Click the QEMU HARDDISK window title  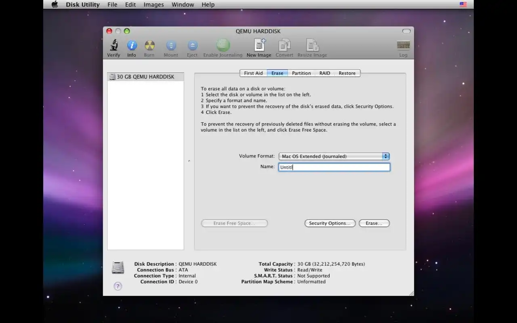coord(258,31)
